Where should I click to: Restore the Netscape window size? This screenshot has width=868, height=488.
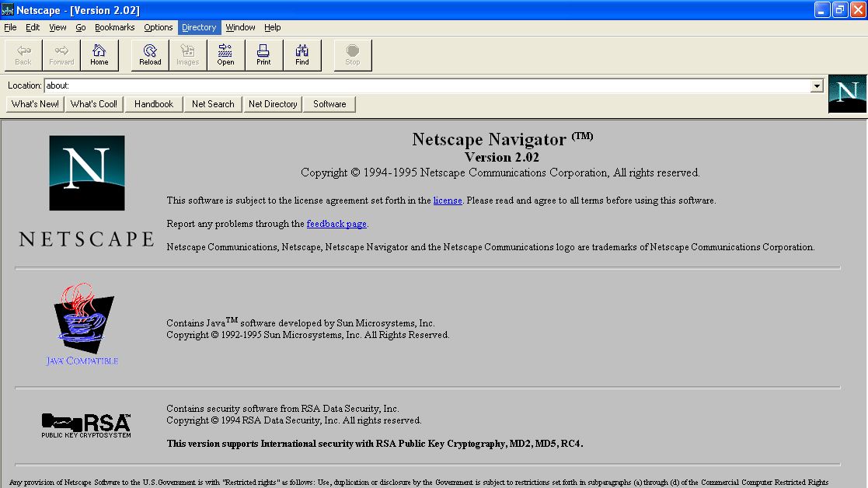[840, 10]
